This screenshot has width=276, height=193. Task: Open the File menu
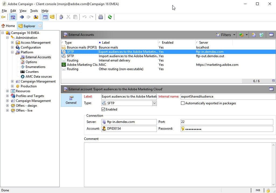(x=4, y=11)
